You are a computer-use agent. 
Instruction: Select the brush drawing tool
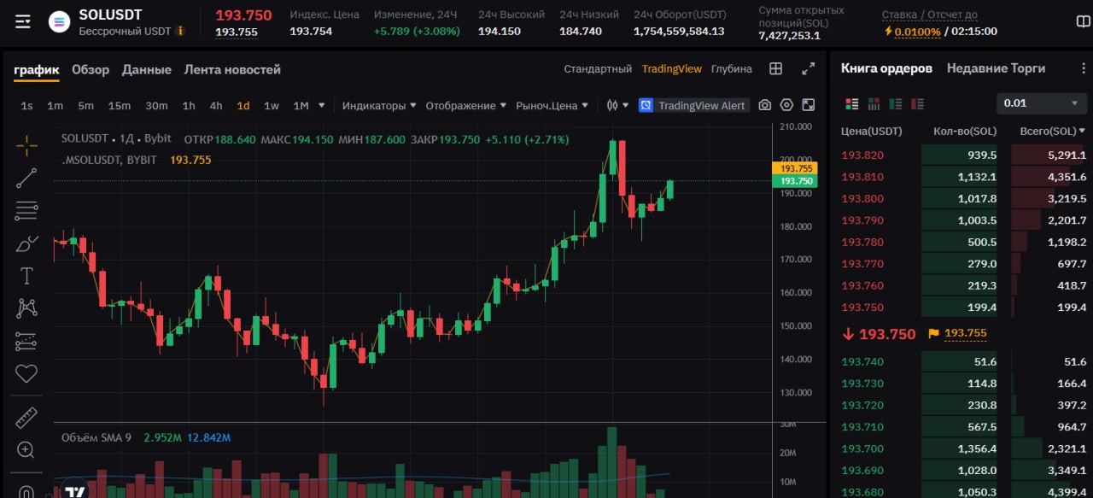[26, 243]
